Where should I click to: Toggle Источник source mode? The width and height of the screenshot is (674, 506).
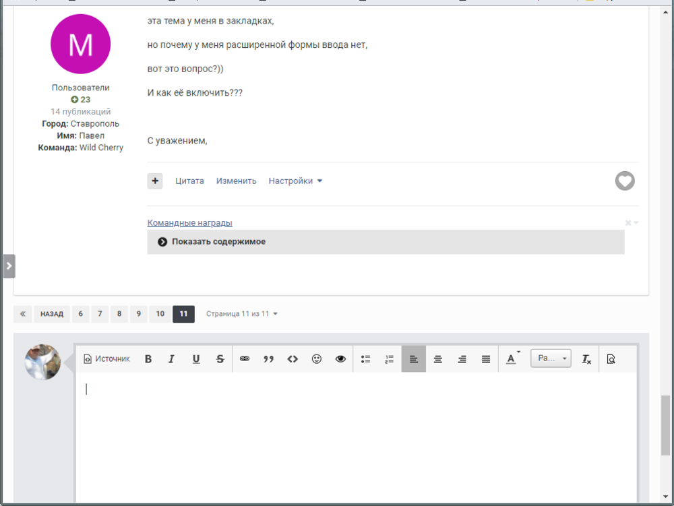[x=106, y=359]
